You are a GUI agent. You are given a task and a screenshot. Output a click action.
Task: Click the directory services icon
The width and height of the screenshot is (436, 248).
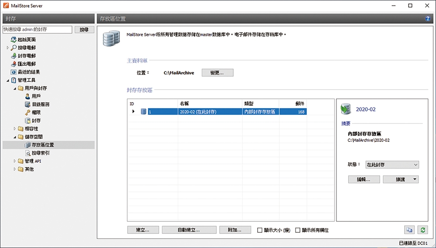tap(27, 104)
